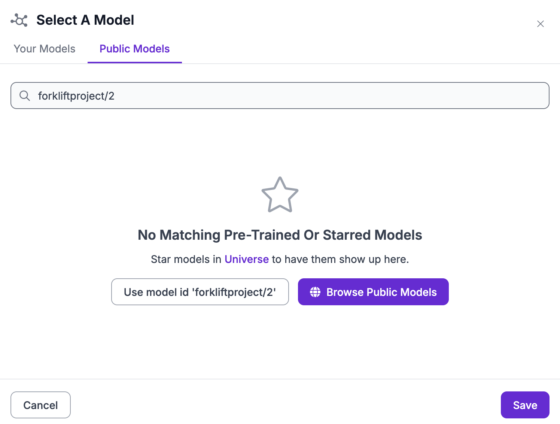Click the globe icon on Browse Public Models
Viewport: 560px width, 424px height.
click(x=315, y=292)
